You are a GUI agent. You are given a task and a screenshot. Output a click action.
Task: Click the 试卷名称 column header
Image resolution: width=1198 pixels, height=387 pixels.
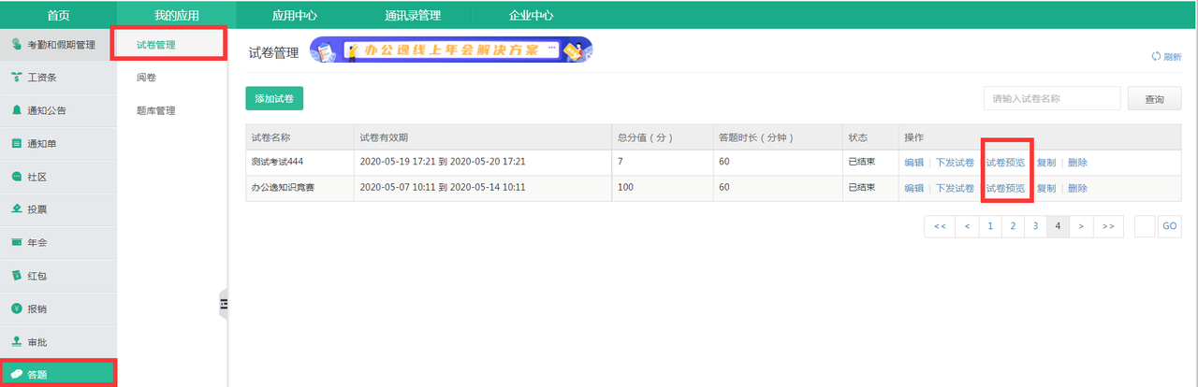point(299,137)
